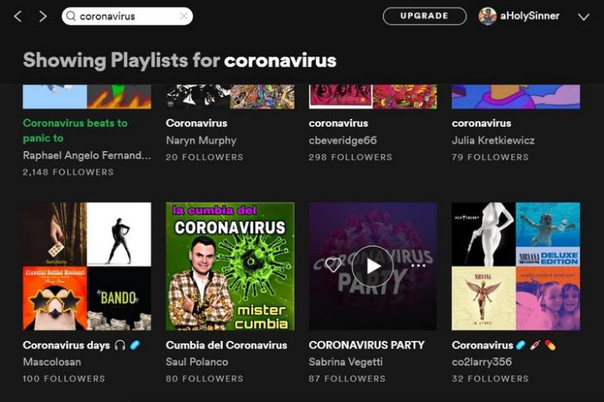Open coronavirus playlist title above cbeveridge66

point(338,123)
